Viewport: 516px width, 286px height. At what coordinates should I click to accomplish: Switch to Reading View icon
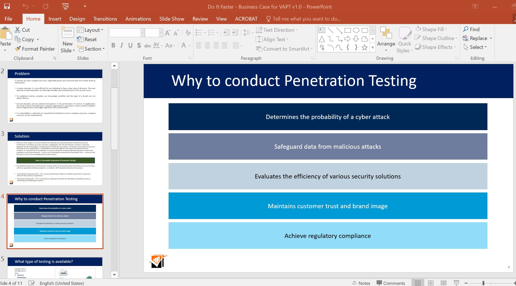pyautogui.click(x=443, y=283)
